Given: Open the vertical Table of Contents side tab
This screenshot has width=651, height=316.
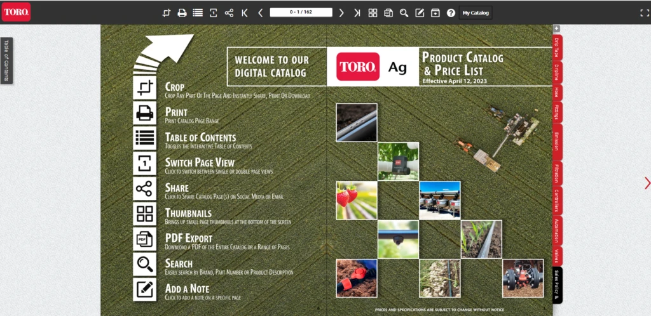Looking at the screenshot, I should point(6,60).
